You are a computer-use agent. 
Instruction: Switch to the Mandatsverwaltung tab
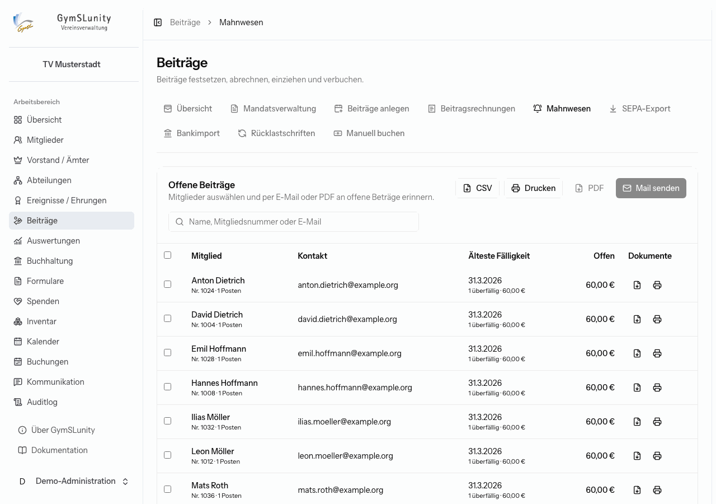pos(273,109)
